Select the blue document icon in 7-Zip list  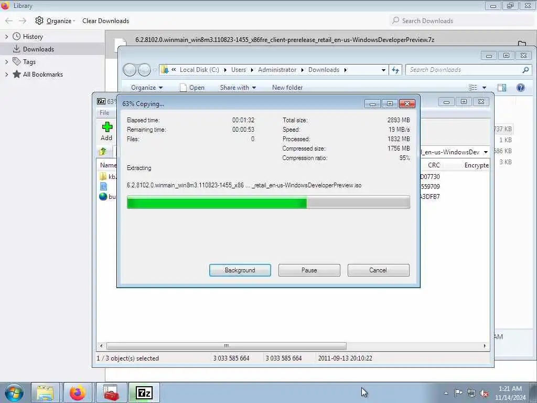(103, 186)
